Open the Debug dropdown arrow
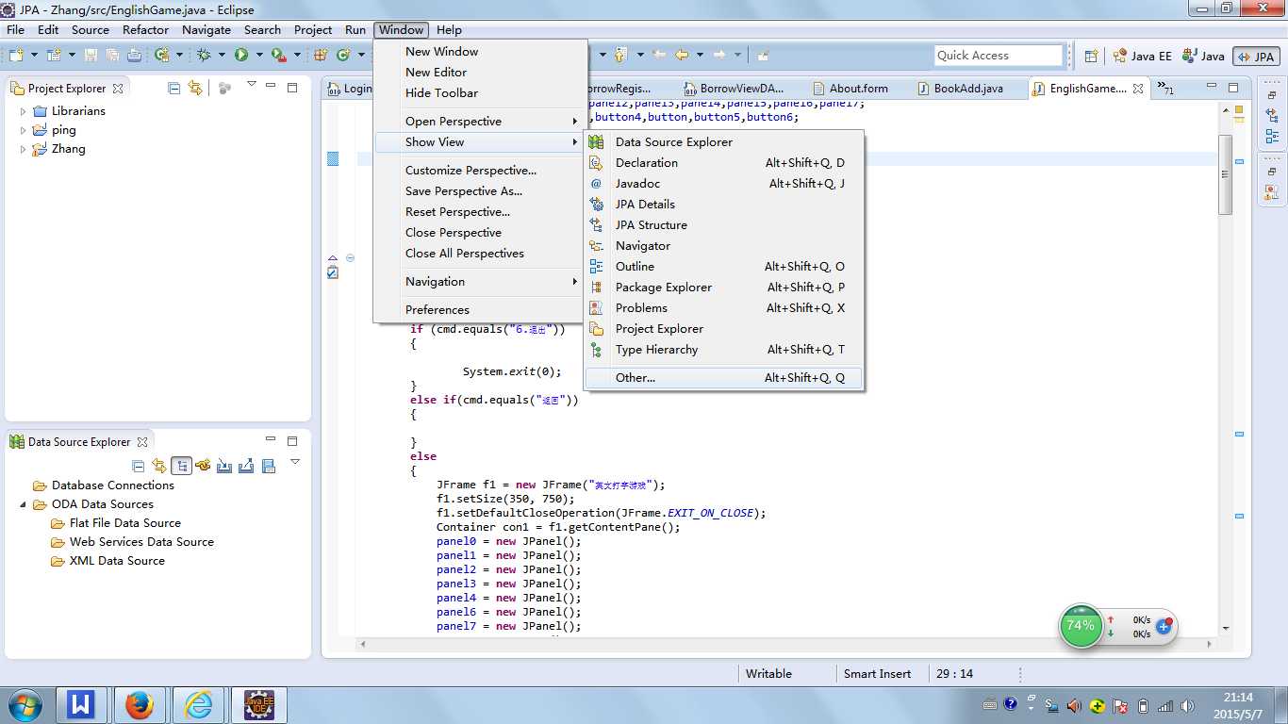 [222, 56]
